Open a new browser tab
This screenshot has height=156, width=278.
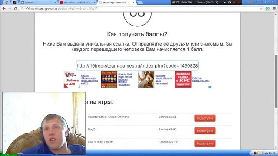[140, 3]
